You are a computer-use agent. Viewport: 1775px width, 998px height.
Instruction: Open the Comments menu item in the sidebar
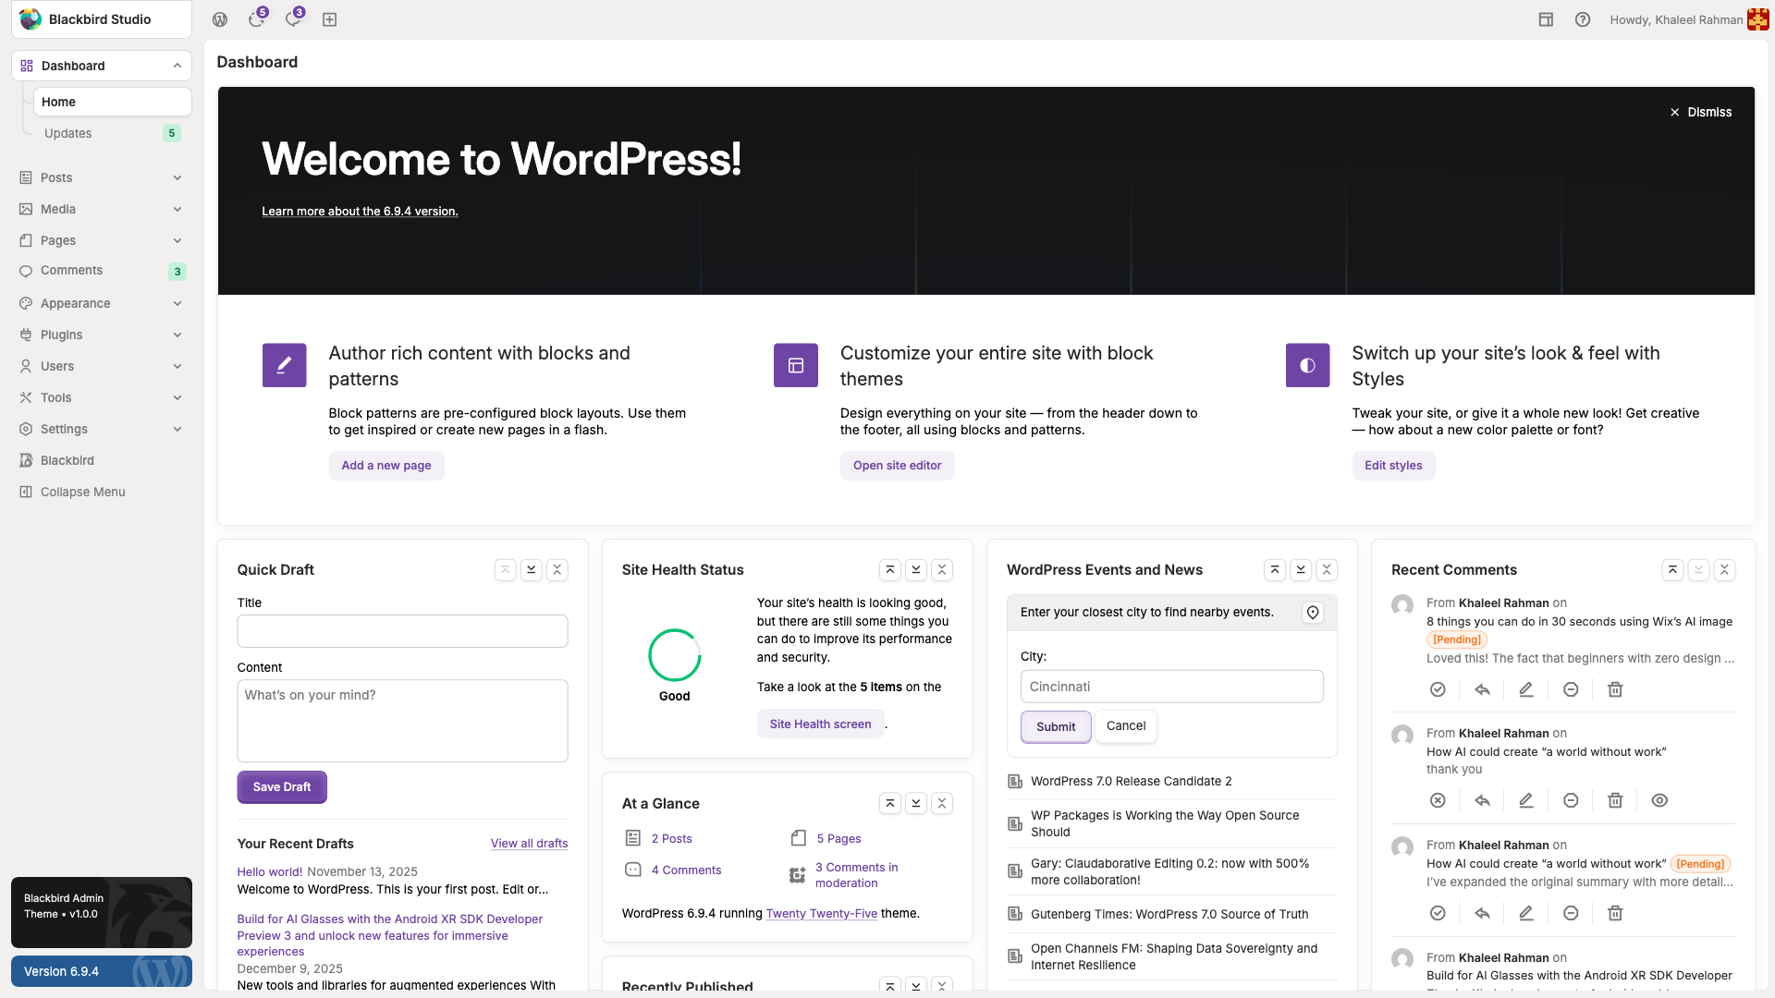pyautogui.click(x=72, y=271)
